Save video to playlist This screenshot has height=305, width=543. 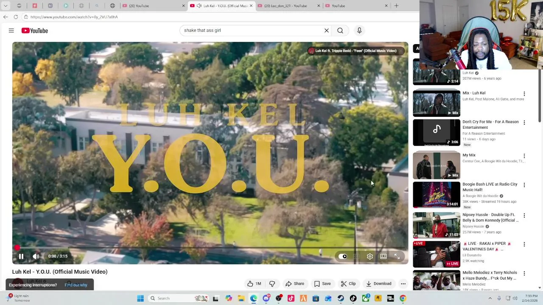[322, 284]
